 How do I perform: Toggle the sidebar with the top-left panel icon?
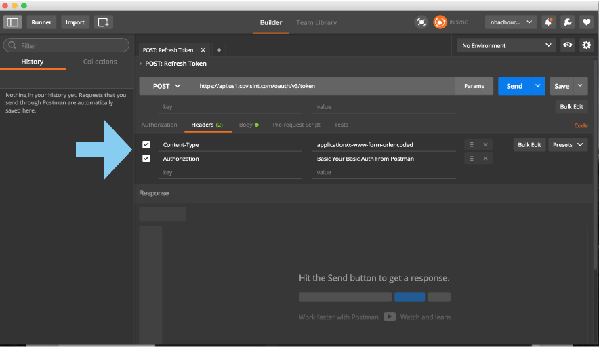coord(13,22)
